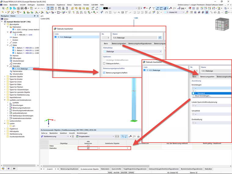Click the navigator Display eye tab icon

[x=9, y=169]
